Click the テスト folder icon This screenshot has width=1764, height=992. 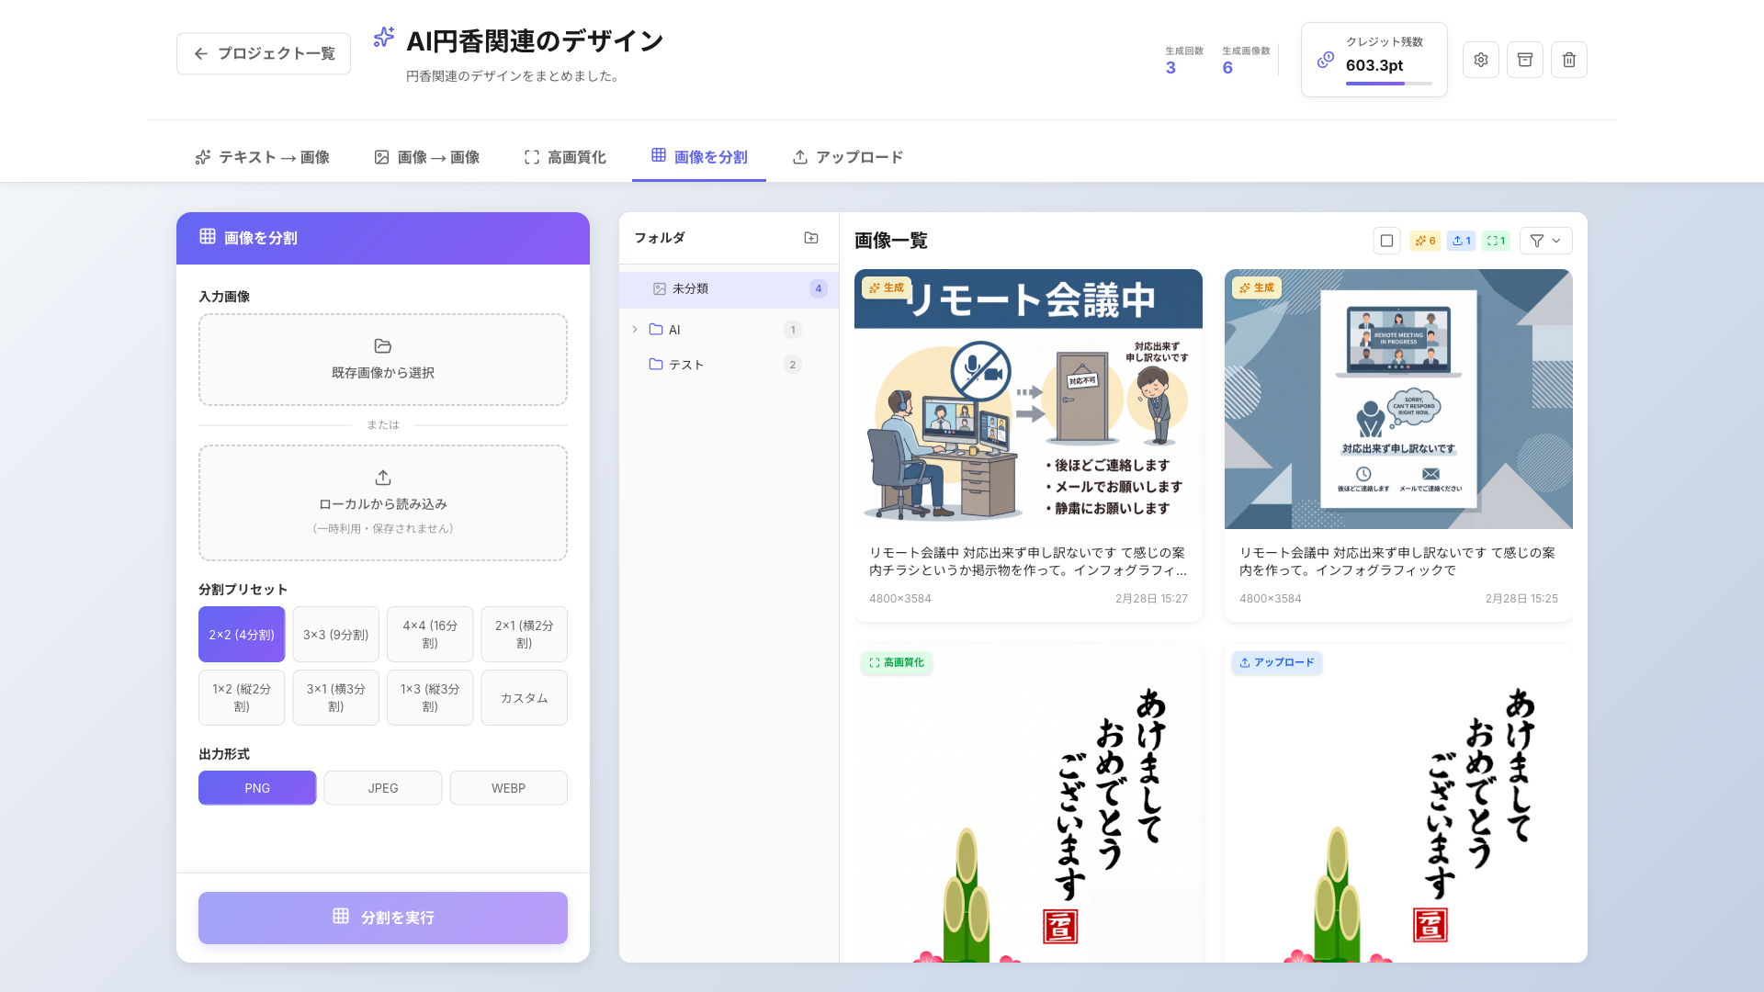coord(656,365)
